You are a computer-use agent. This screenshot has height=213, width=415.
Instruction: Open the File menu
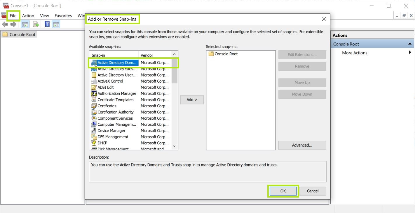point(13,16)
